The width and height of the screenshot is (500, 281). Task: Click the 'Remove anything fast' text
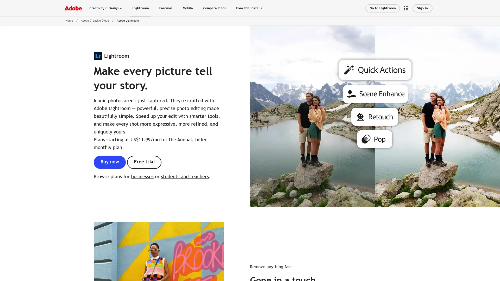[271, 267]
